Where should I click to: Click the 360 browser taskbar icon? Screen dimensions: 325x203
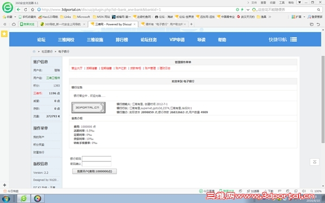point(24,199)
